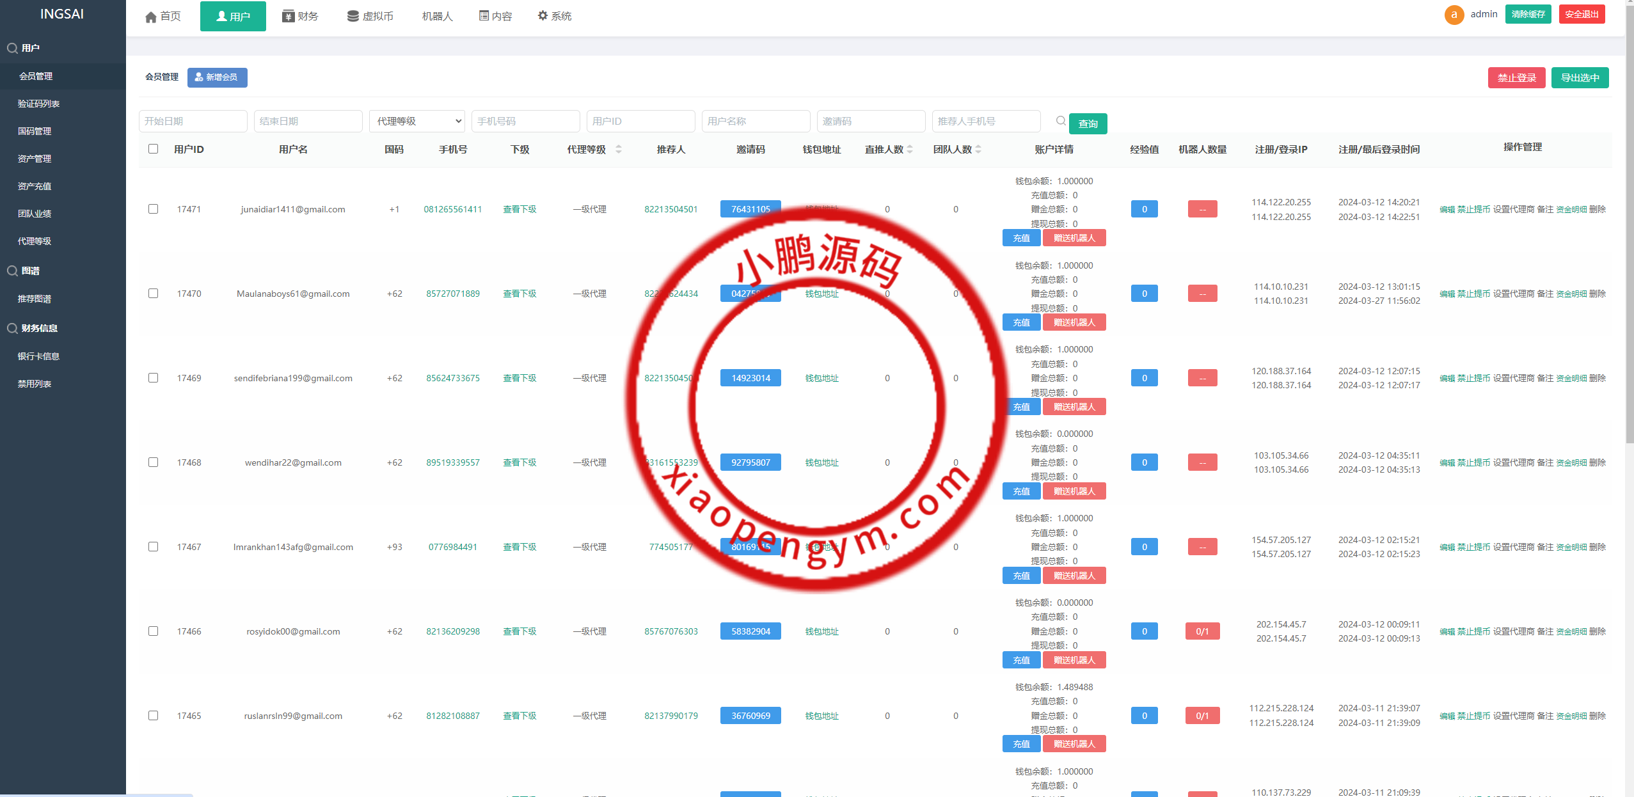Open the virtual currency (虚拟币) icon tab
Viewport: 1634px width, 797px height.
tap(353, 16)
